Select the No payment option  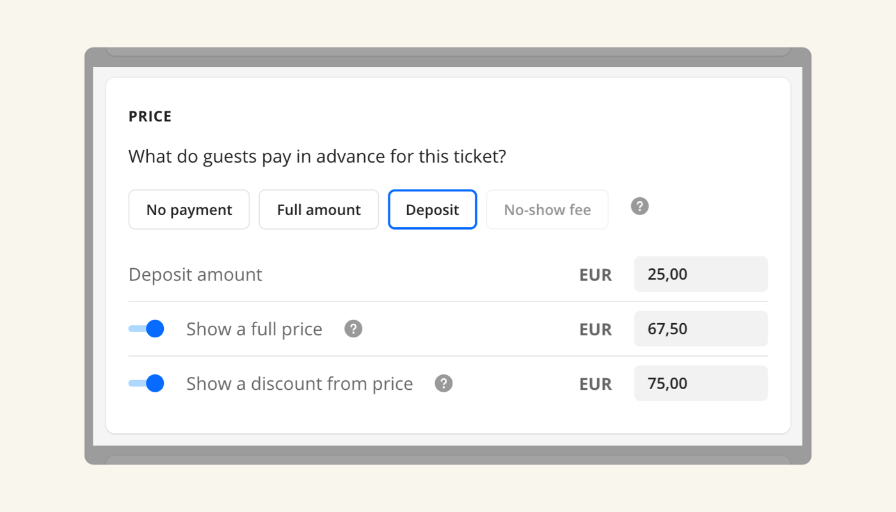click(189, 209)
